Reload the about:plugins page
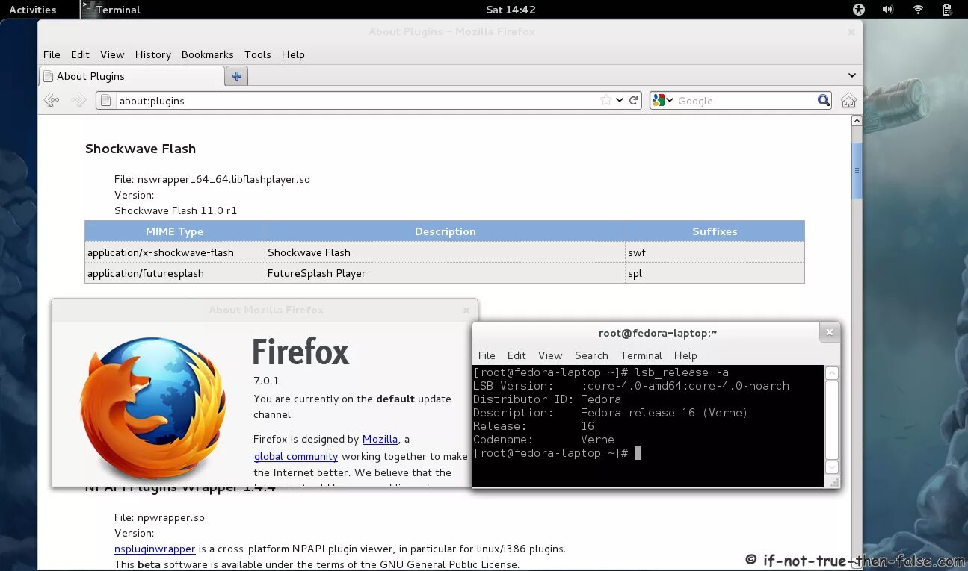968x571 pixels. (634, 100)
